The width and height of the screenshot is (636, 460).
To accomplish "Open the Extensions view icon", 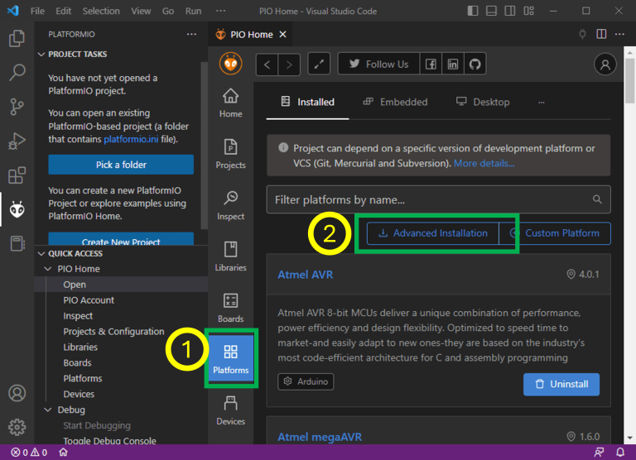I will click(17, 175).
